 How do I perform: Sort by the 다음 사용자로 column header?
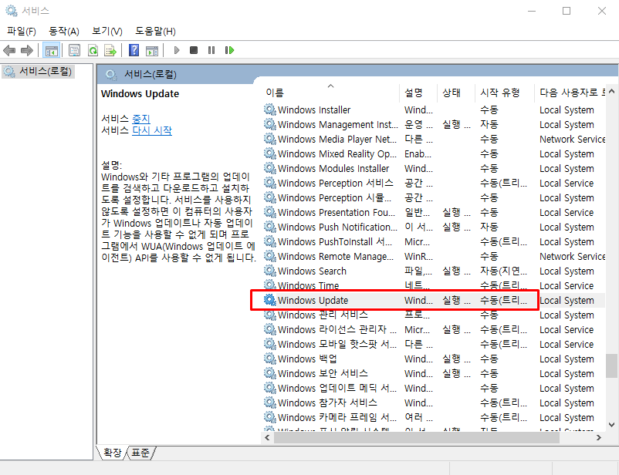point(572,93)
